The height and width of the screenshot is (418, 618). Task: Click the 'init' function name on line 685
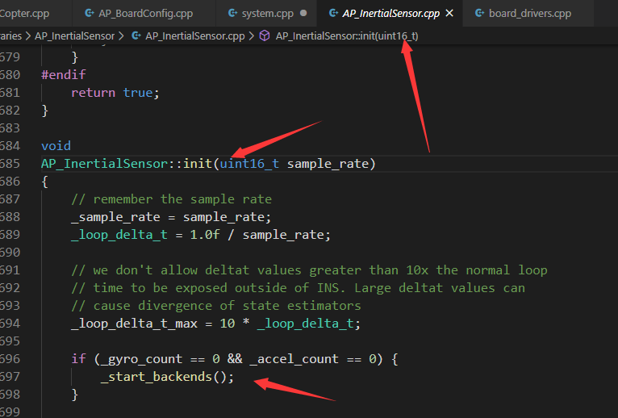coord(198,163)
